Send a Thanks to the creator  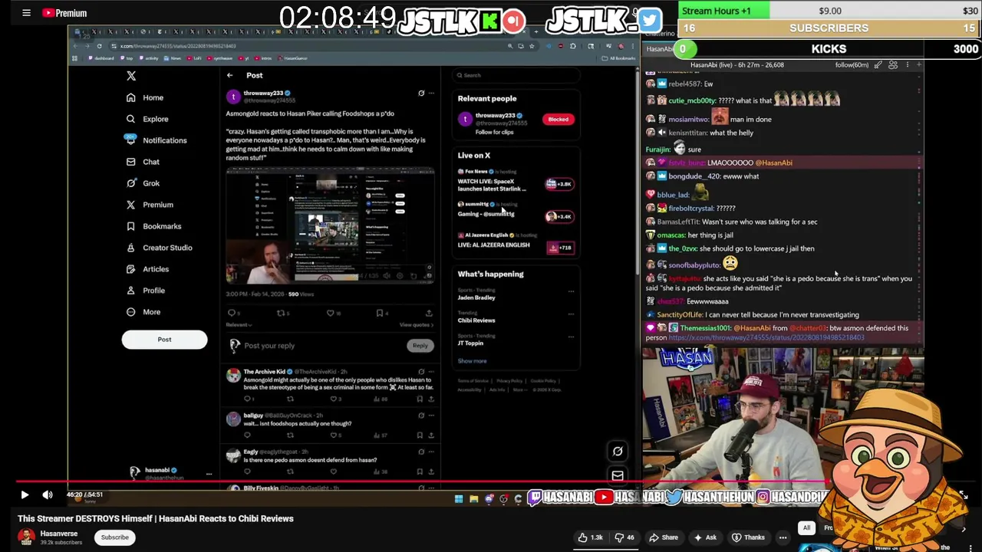pos(750,537)
